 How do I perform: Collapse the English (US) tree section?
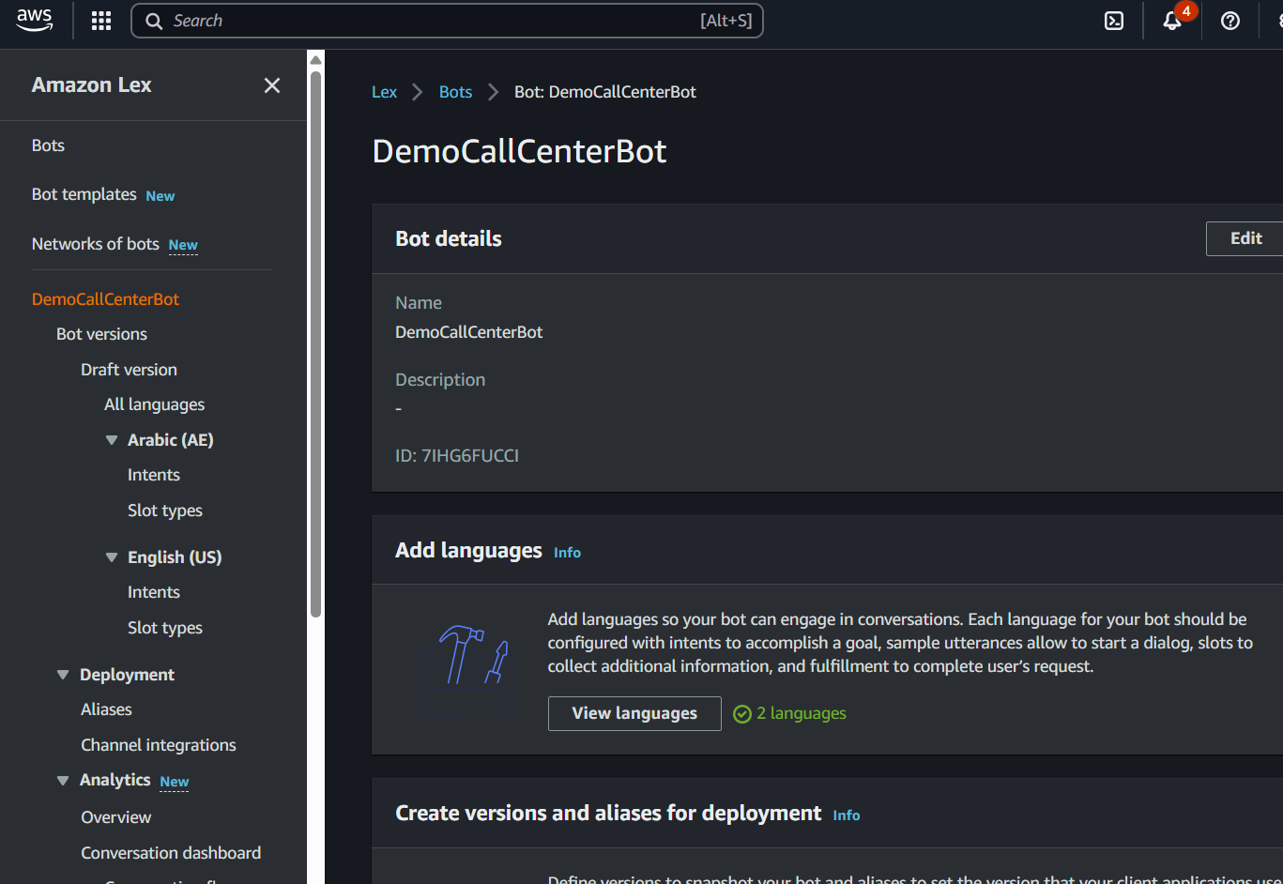(x=112, y=557)
